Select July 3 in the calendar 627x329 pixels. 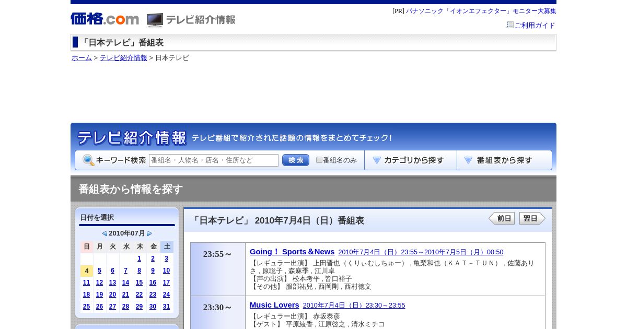coord(166,258)
